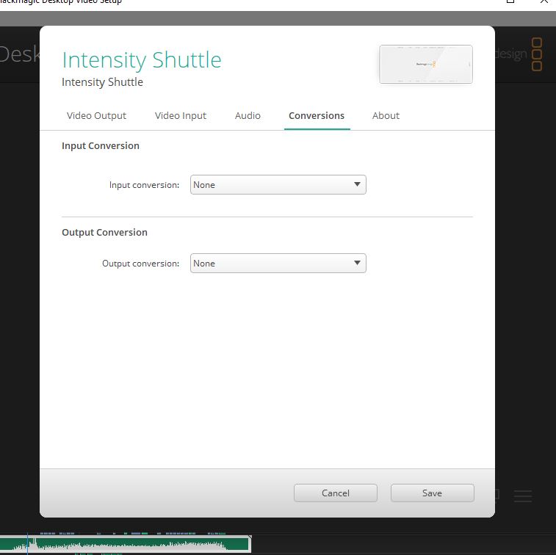The image size is (556, 555).
Task: Open the About tab
Action: pos(386,115)
